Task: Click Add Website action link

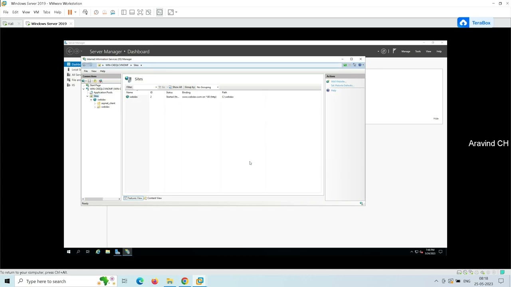Action: coord(339,82)
